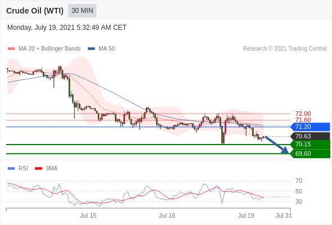Click the 30 MIN timeframe badge

click(82, 11)
